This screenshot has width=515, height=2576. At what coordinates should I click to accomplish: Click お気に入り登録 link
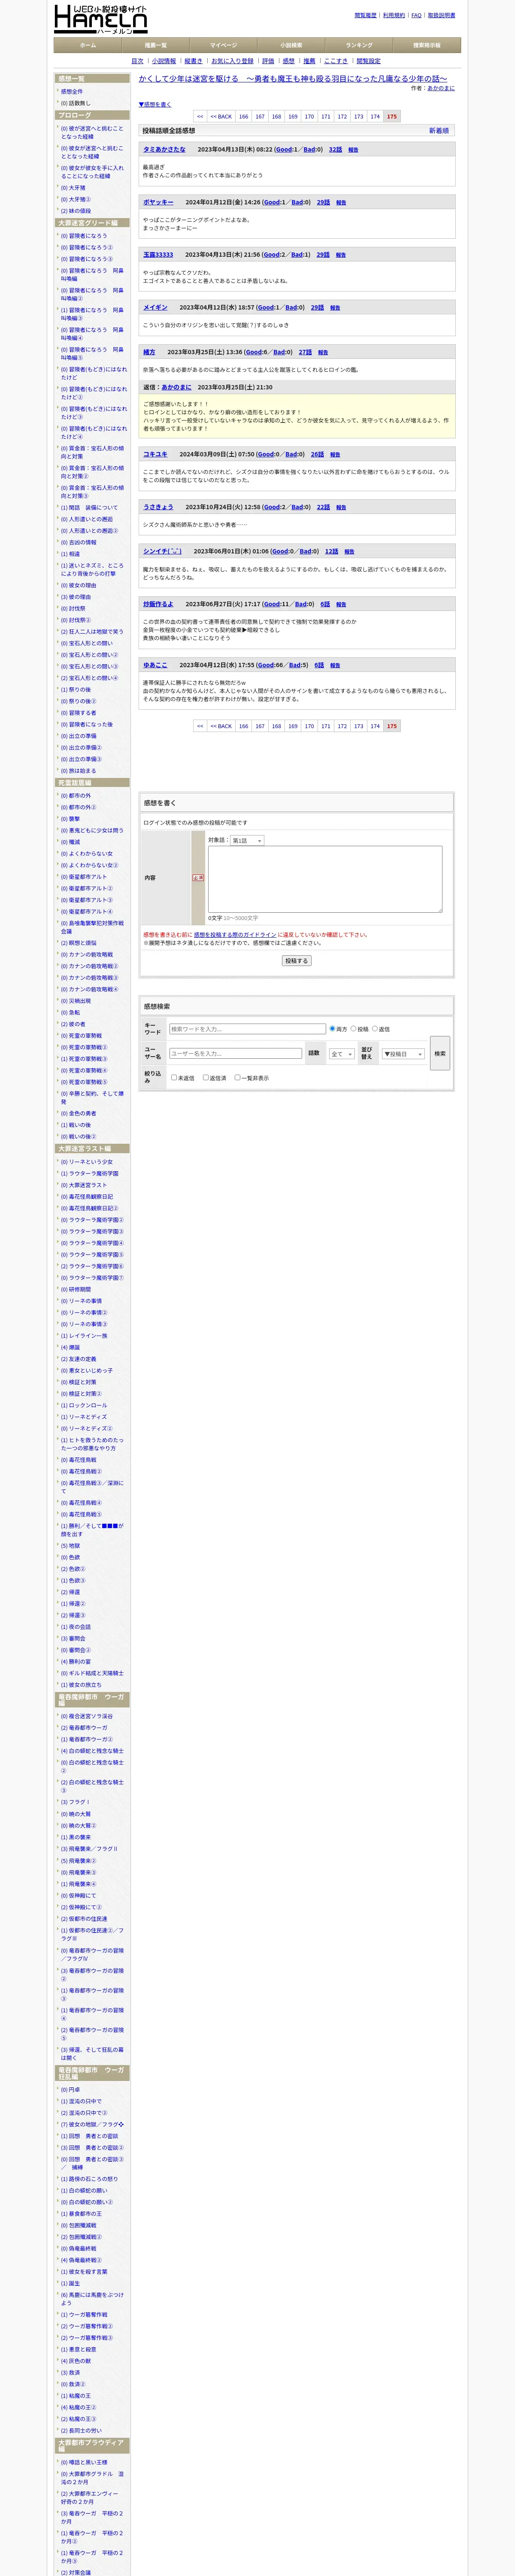click(x=232, y=61)
